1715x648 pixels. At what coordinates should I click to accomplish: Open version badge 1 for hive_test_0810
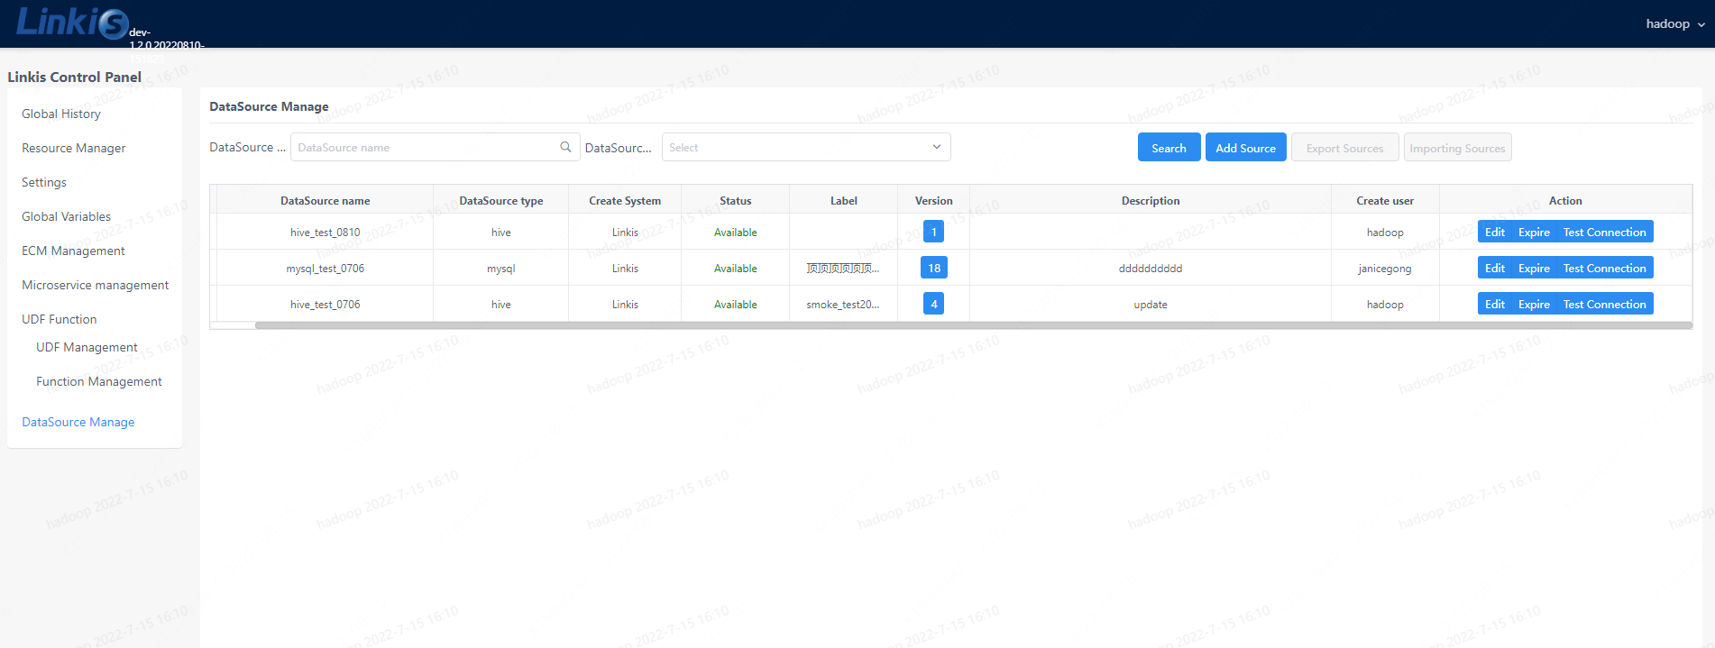pyautogui.click(x=933, y=232)
